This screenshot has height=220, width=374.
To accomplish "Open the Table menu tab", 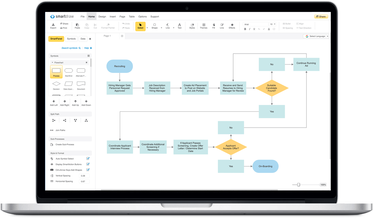I will (132, 17).
